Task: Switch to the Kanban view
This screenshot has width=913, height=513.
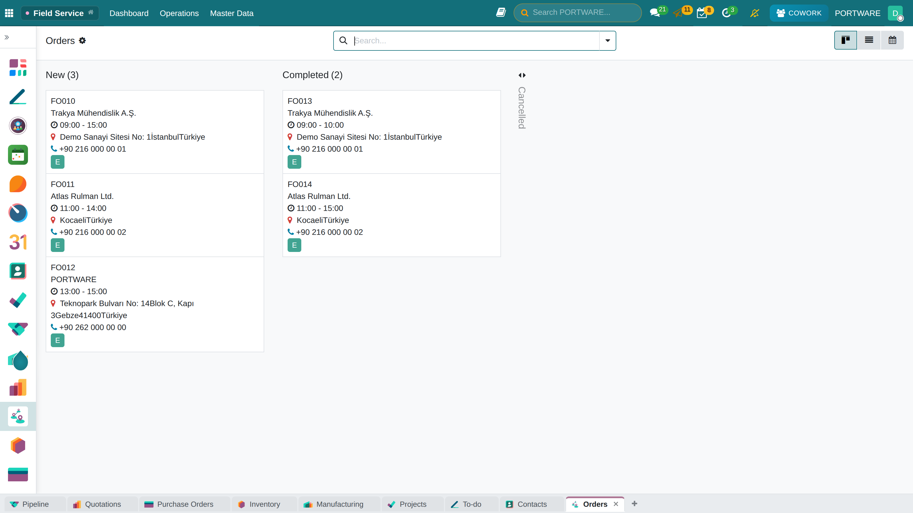Action: click(x=846, y=40)
